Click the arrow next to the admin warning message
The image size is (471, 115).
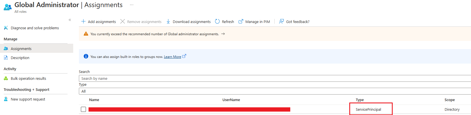[223, 34]
